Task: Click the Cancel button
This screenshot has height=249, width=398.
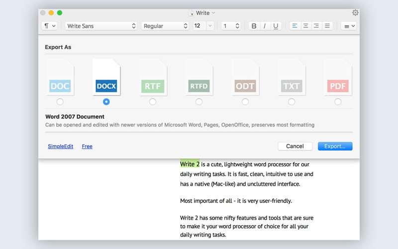Action: point(295,146)
